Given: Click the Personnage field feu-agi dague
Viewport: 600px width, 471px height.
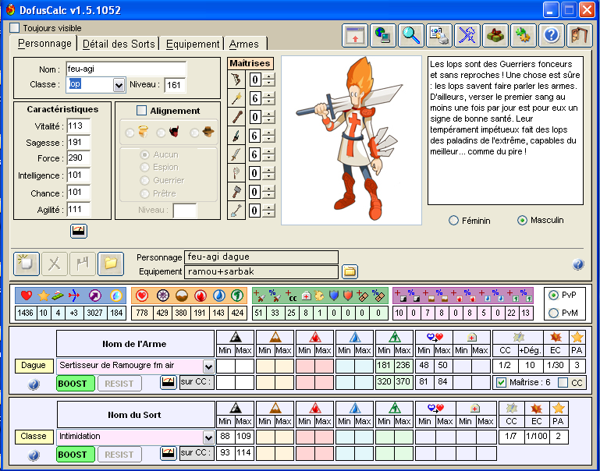Looking at the screenshot, I should [261, 257].
